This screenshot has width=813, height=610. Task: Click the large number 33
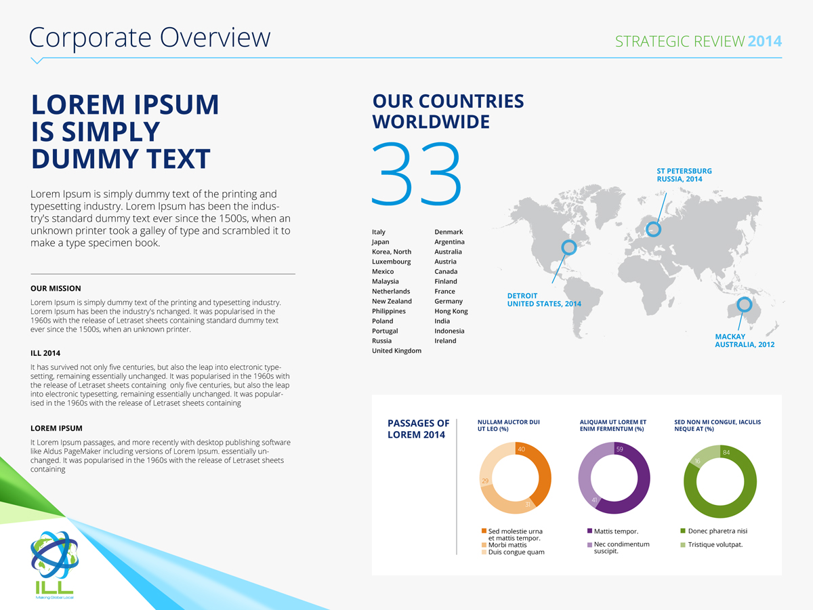(417, 174)
